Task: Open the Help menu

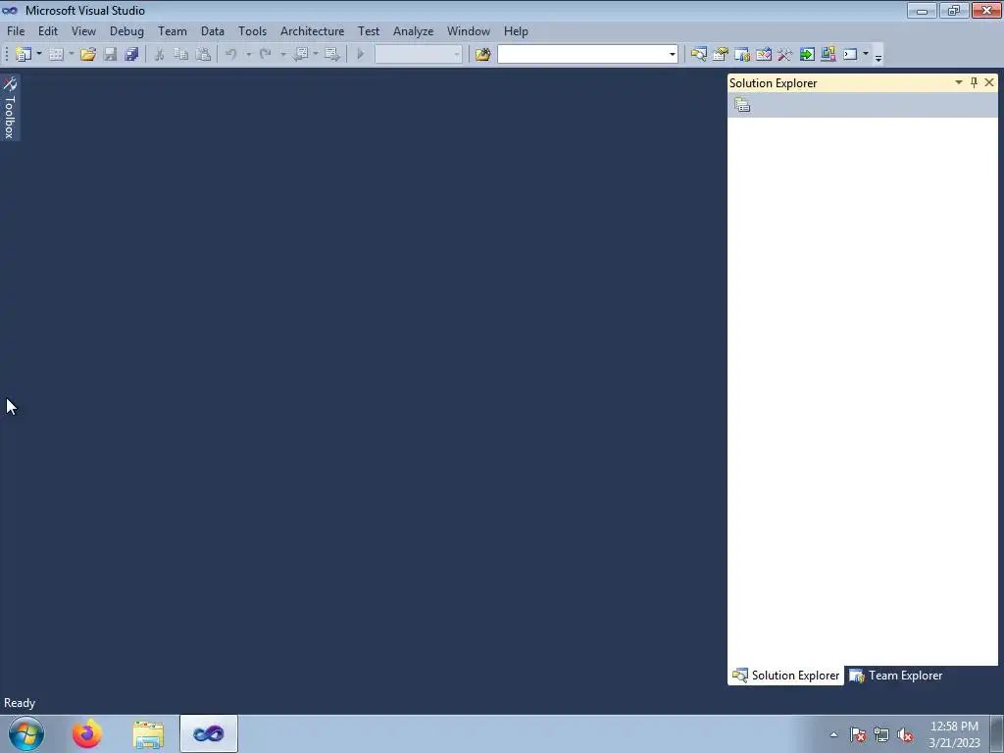Action: click(516, 30)
